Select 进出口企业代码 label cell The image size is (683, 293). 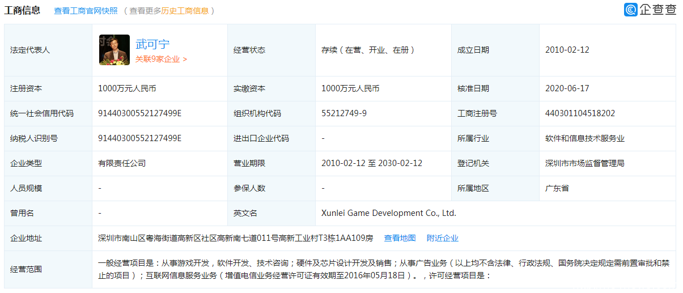pos(271,138)
